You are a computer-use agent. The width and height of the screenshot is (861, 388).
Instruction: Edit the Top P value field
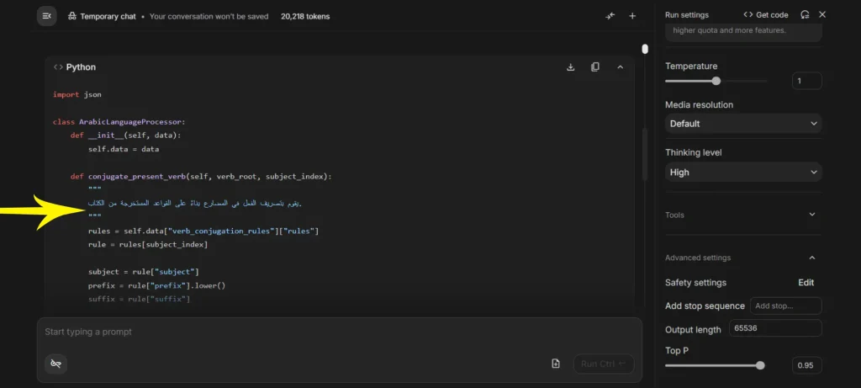(x=806, y=365)
